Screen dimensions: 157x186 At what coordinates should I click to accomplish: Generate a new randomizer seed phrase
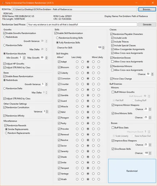point(147,24)
